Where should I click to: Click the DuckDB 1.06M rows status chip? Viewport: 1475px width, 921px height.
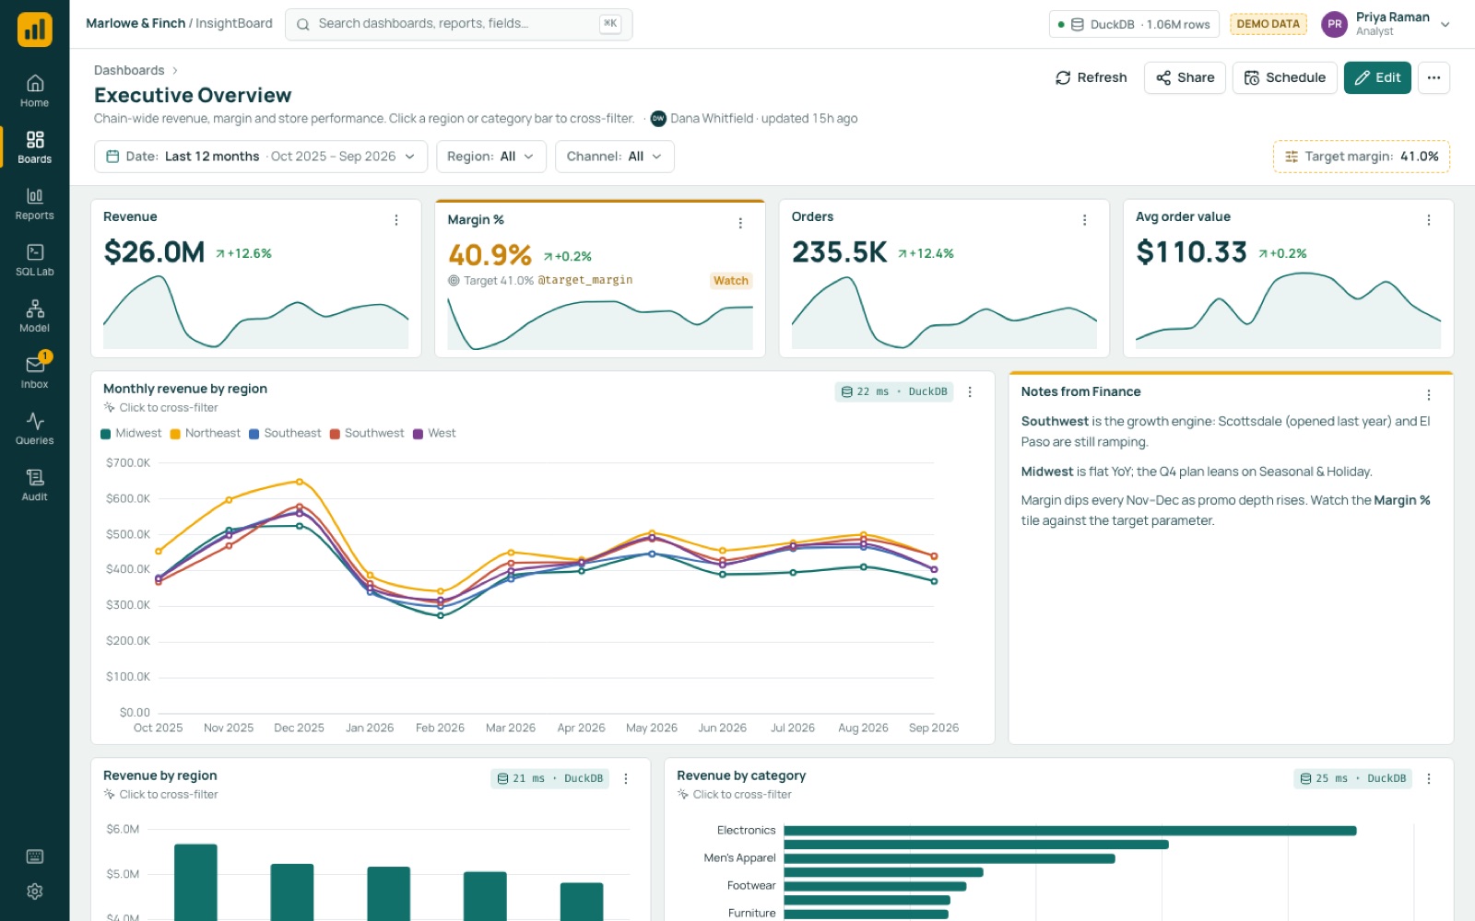click(x=1134, y=24)
